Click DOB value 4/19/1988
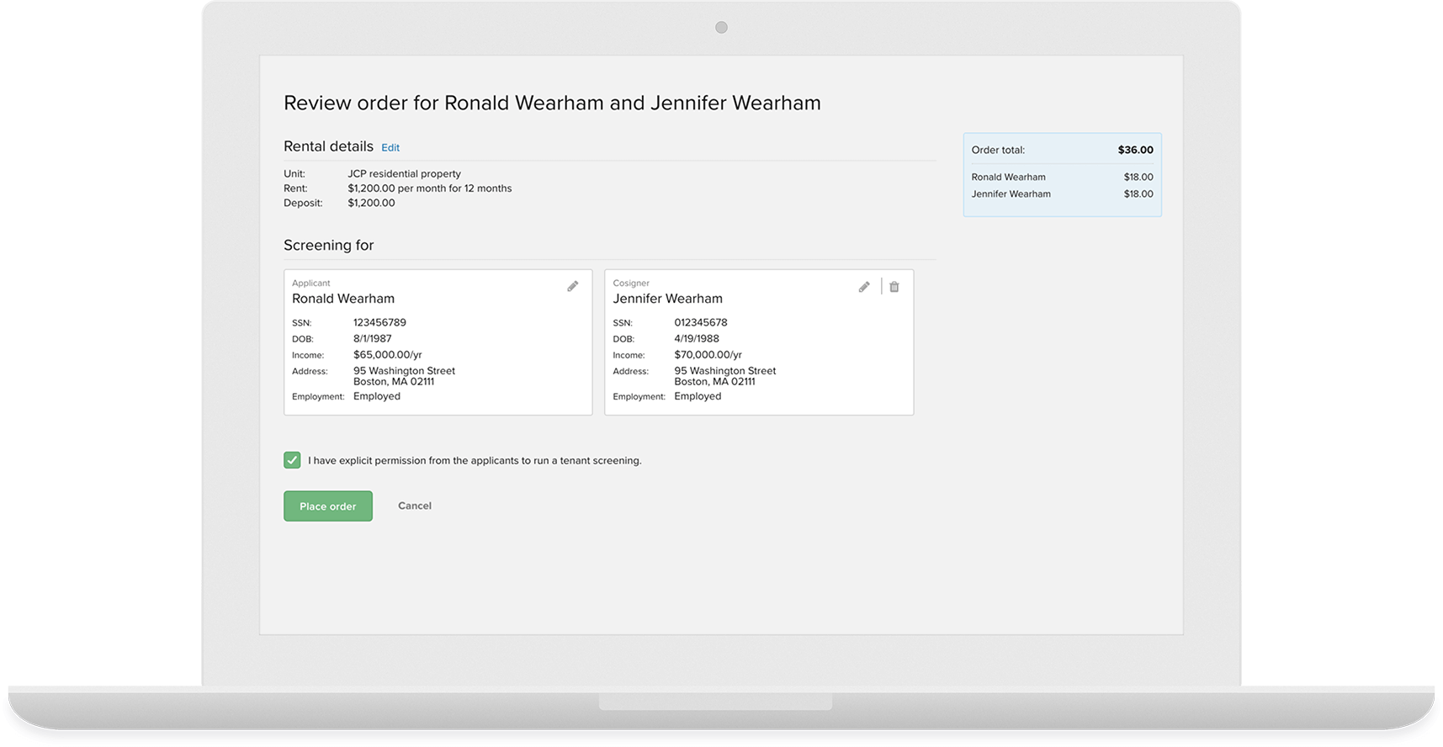 697,338
